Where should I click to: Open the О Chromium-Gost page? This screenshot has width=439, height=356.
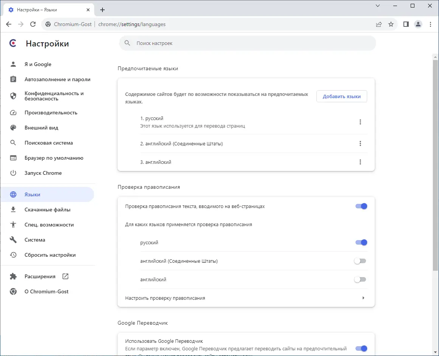click(x=47, y=291)
